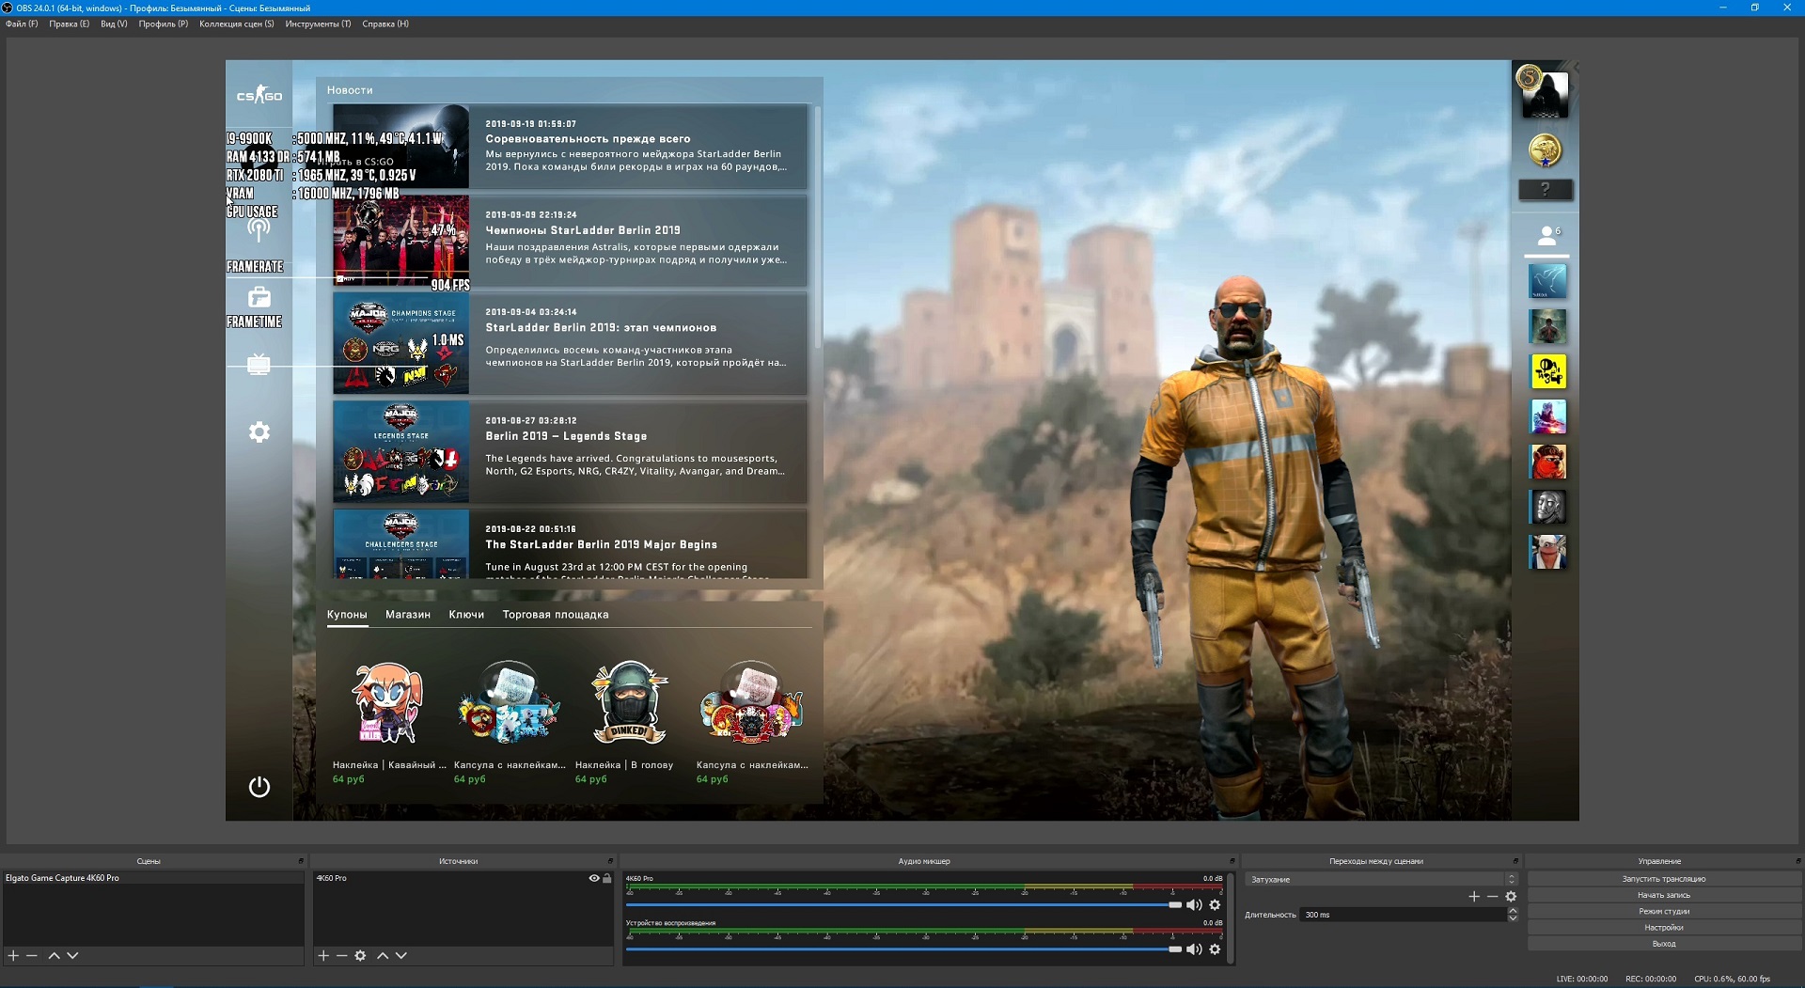Click the CS:GO watch TV icon
The image size is (1805, 988).
point(259,364)
